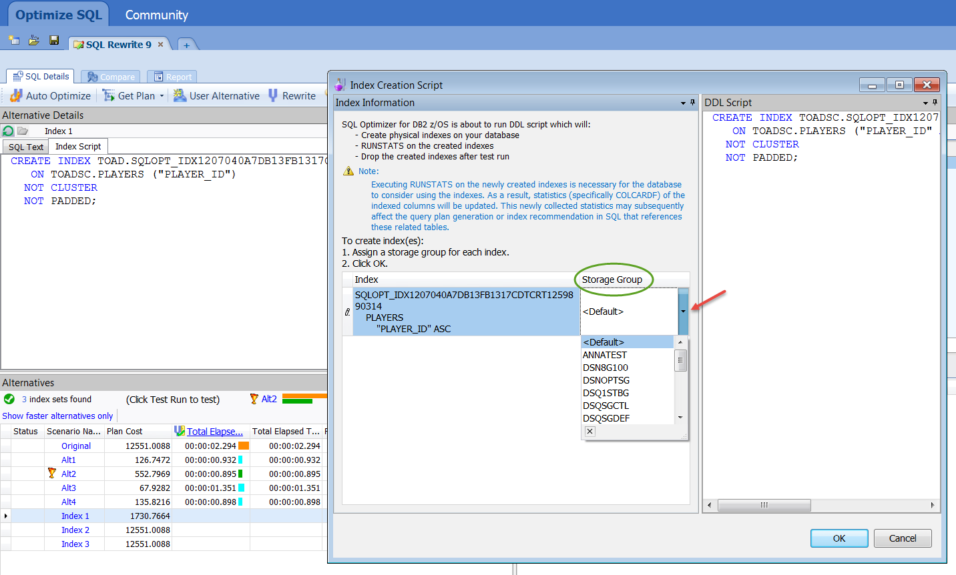Choose DSQSGDEF storage group
956x575 pixels.
click(628, 418)
